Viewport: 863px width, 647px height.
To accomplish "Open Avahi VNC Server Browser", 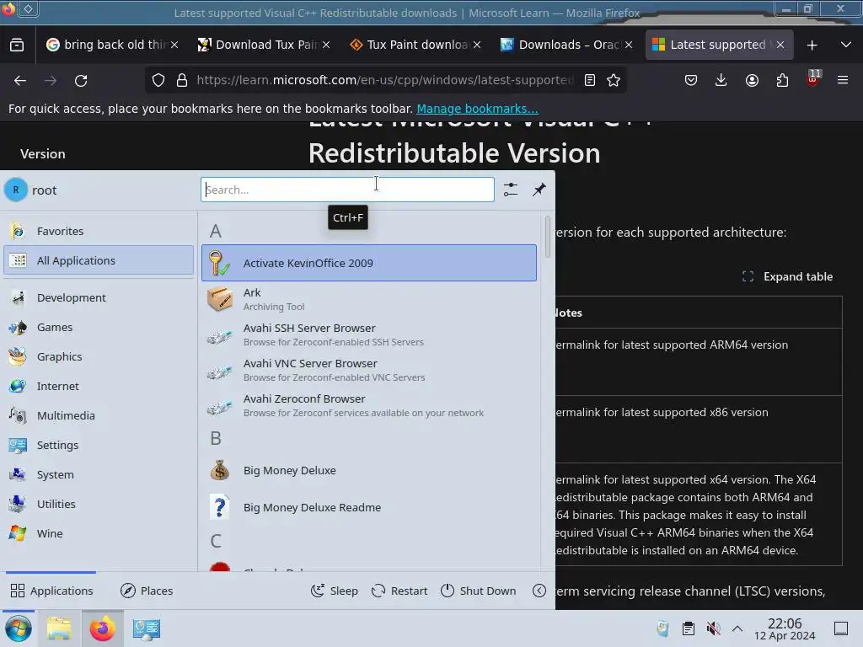I will tap(369, 370).
